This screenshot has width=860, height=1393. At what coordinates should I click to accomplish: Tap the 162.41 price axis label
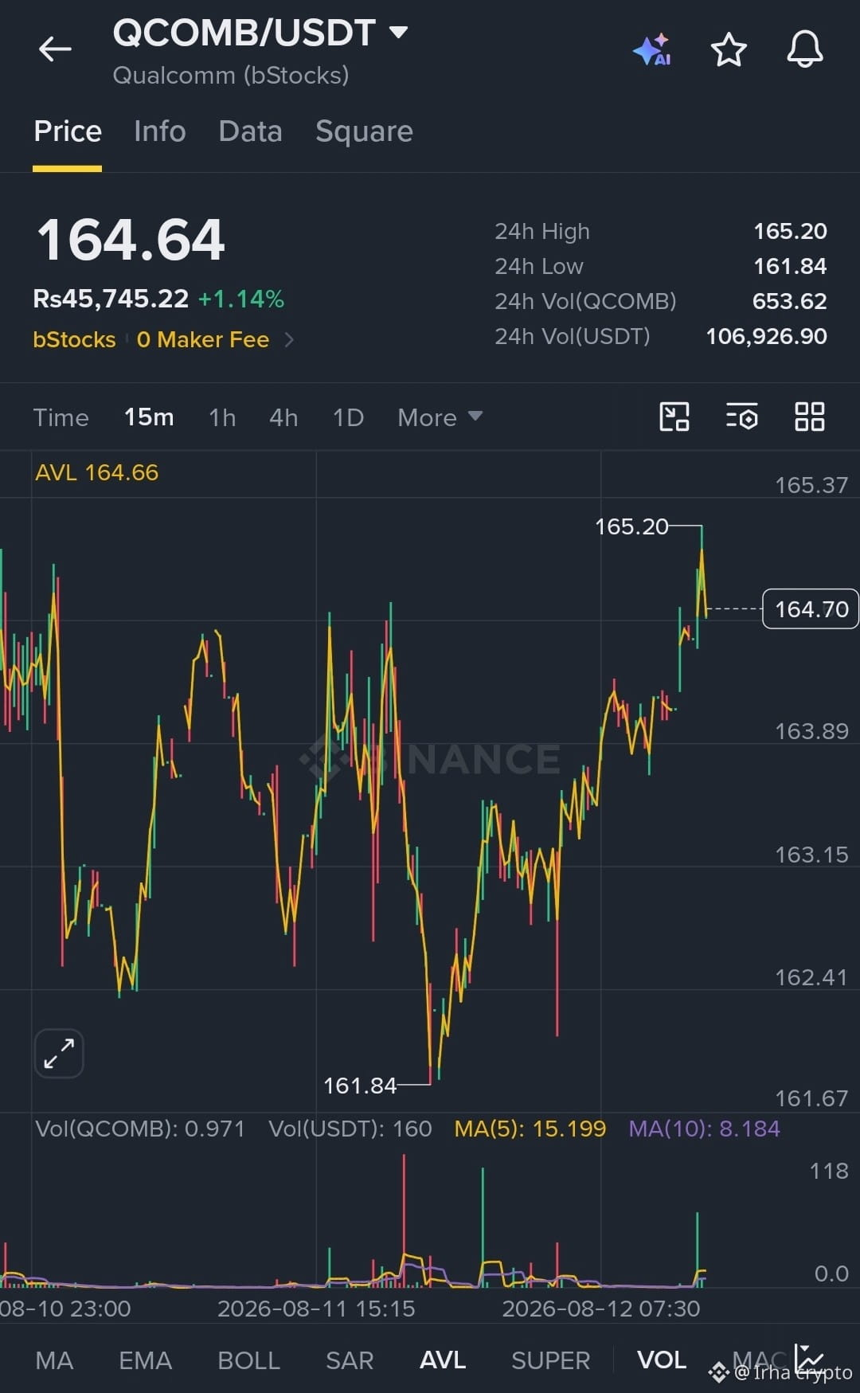click(x=811, y=977)
